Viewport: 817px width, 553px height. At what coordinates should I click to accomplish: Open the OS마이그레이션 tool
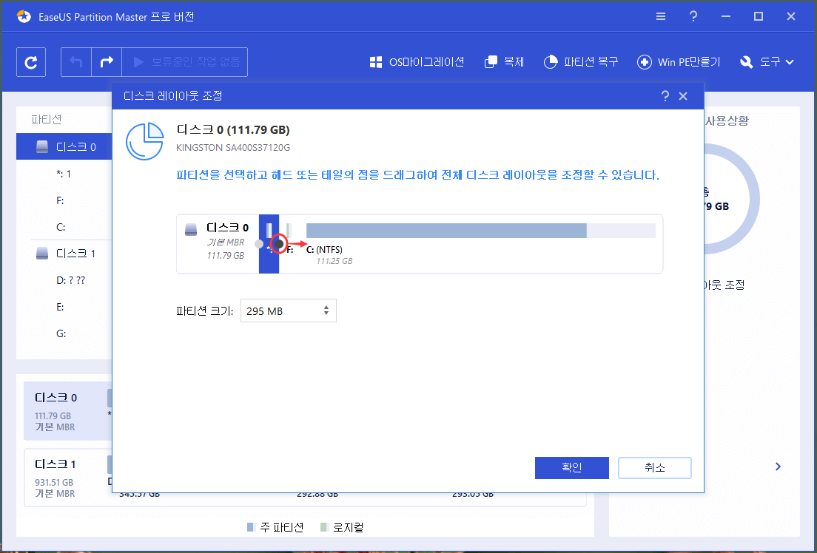click(420, 62)
